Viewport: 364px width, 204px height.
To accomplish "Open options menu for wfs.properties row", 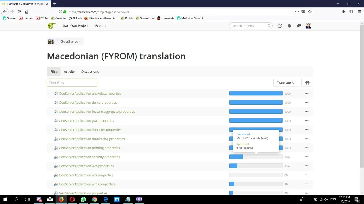I will pyautogui.click(x=307, y=175).
